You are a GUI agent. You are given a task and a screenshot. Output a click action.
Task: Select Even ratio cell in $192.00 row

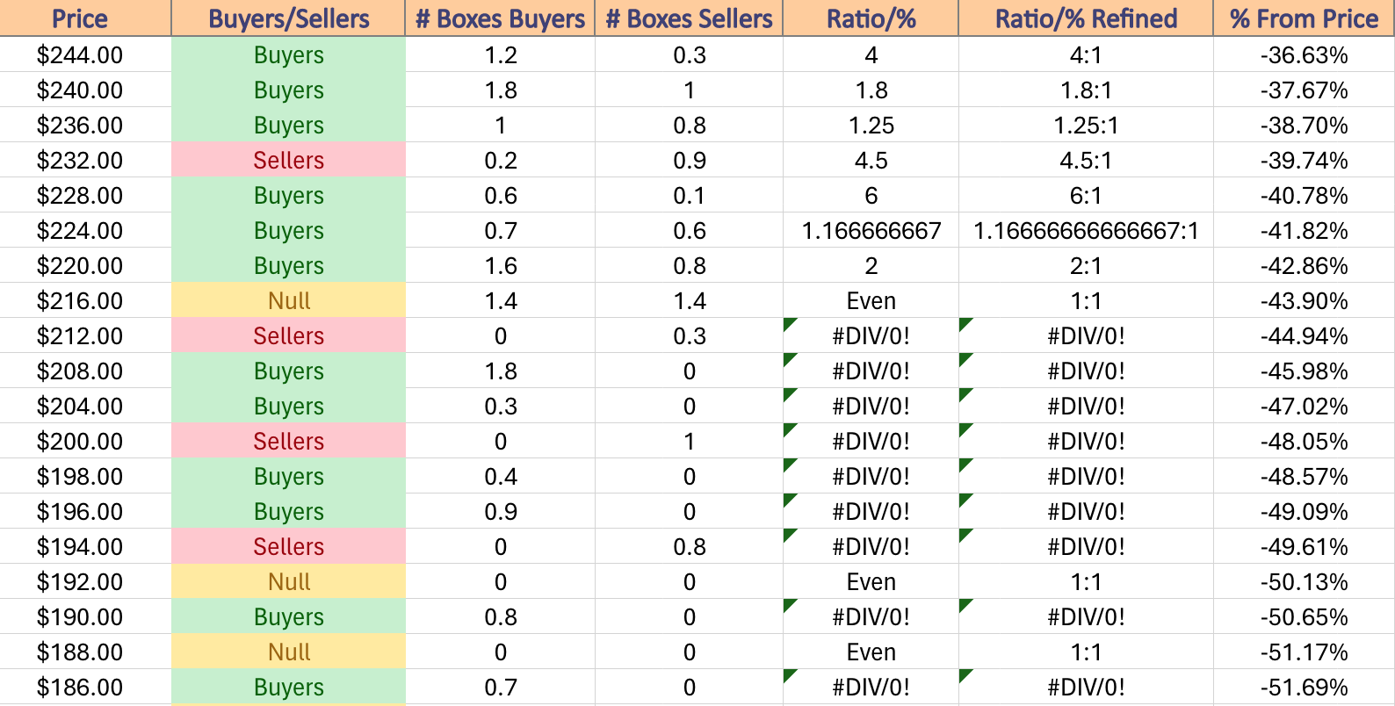coord(871,581)
